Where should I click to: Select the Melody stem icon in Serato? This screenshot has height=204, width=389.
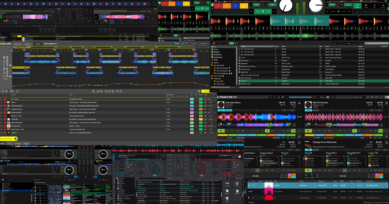366,6
